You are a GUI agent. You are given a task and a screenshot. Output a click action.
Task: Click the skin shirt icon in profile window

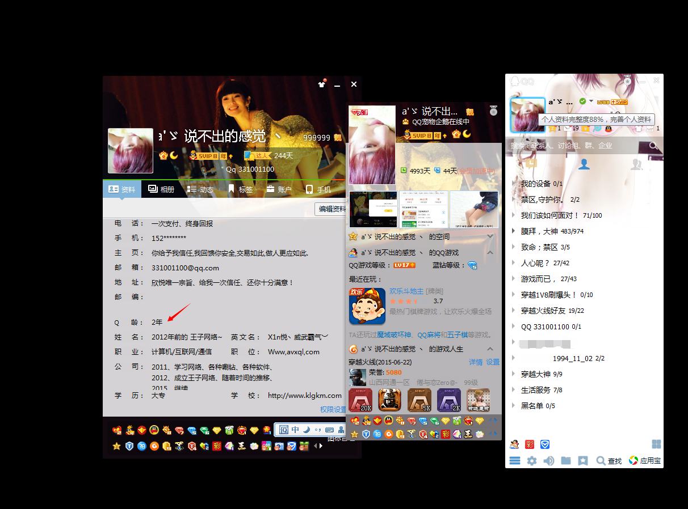coord(322,84)
